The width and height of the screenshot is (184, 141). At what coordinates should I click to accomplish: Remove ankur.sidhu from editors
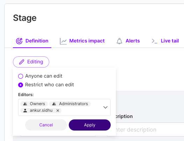(58, 111)
